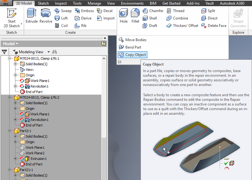Choose the Thread command
Image resolution: width=252 pixels, height=180 pixels.
click(175, 11)
